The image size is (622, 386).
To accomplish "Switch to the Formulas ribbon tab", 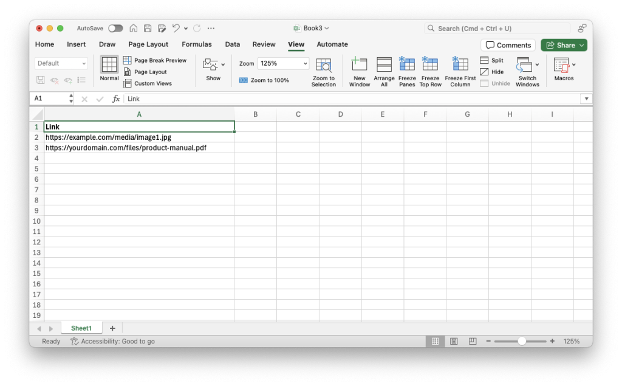I will click(197, 44).
